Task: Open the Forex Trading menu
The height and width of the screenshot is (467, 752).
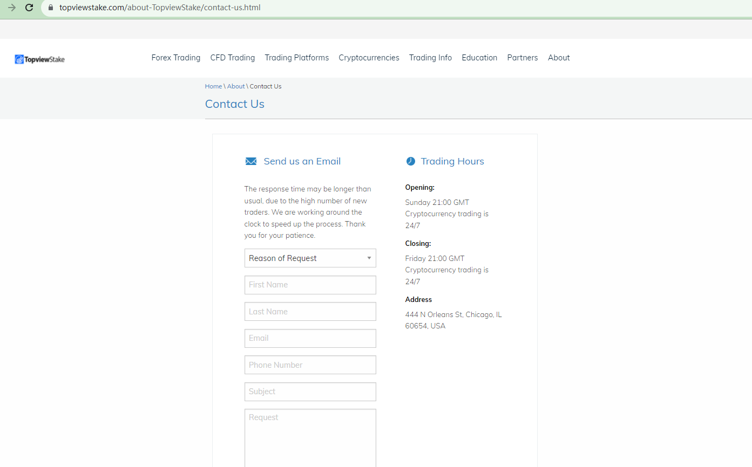Action: pyautogui.click(x=175, y=58)
